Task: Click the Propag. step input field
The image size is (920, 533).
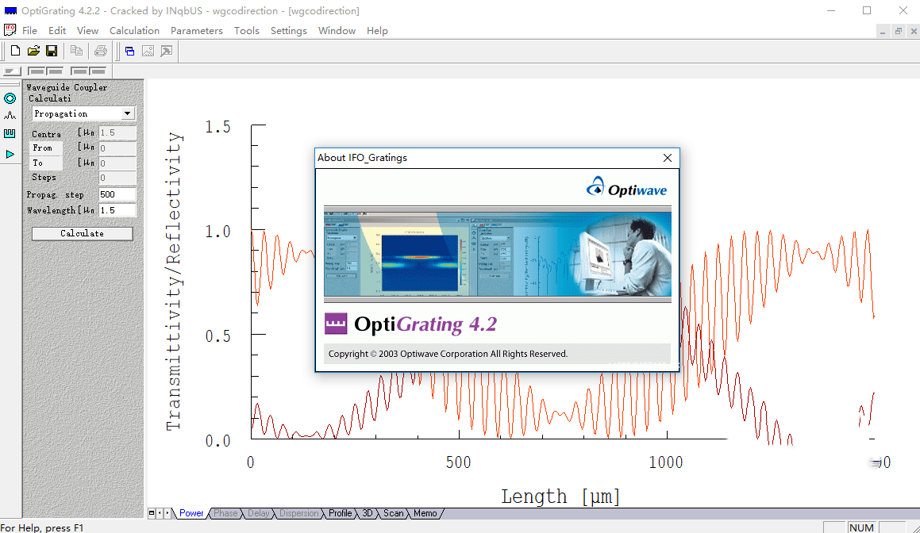Action: 117,194
